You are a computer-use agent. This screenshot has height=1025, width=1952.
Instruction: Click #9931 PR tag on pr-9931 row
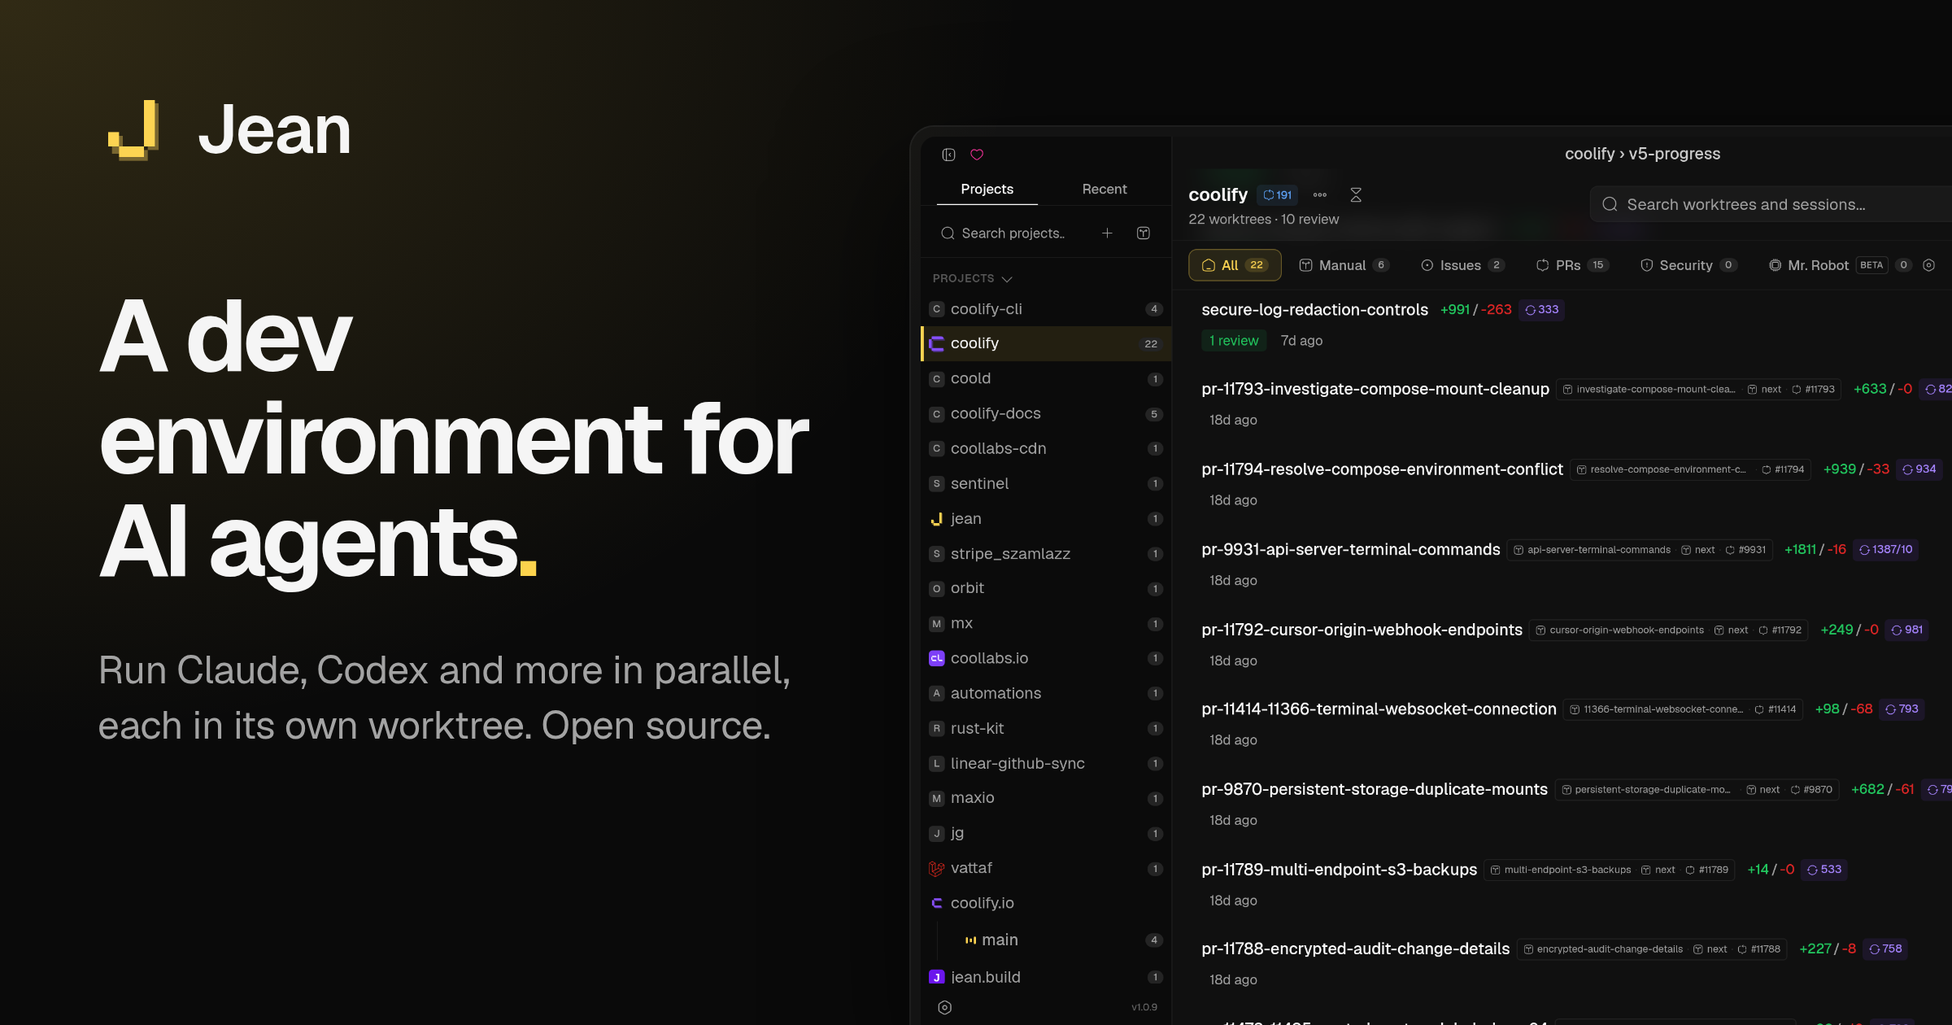click(x=1745, y=550)
